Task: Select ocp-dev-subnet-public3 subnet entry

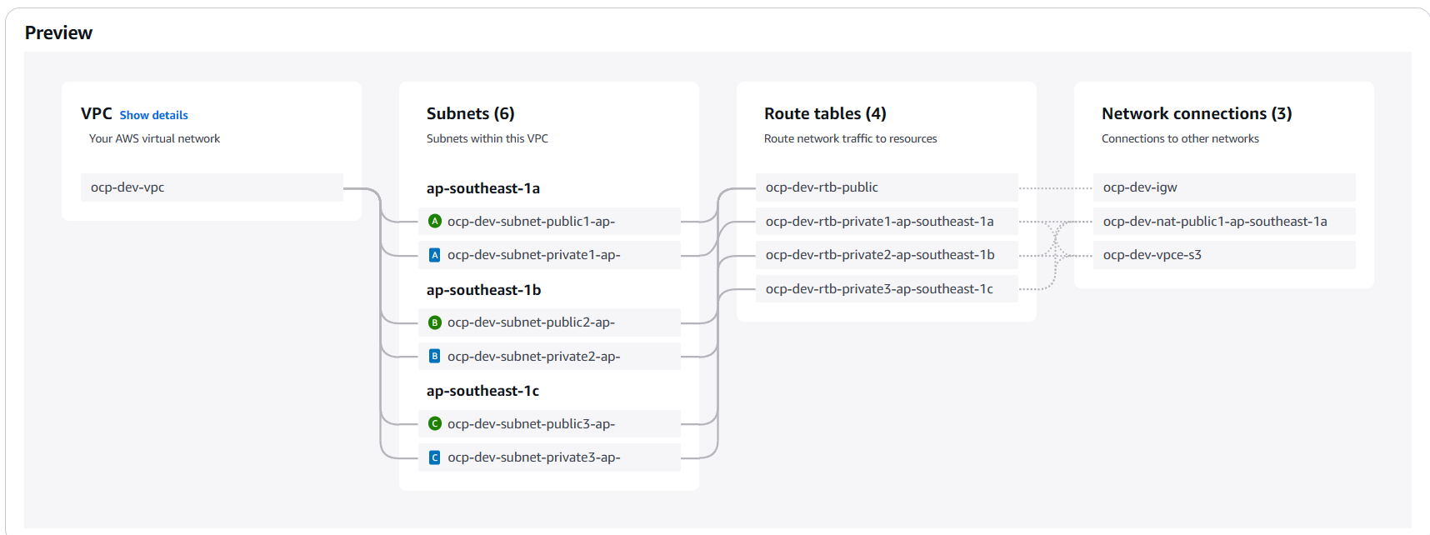Action: tap(550, 424)
